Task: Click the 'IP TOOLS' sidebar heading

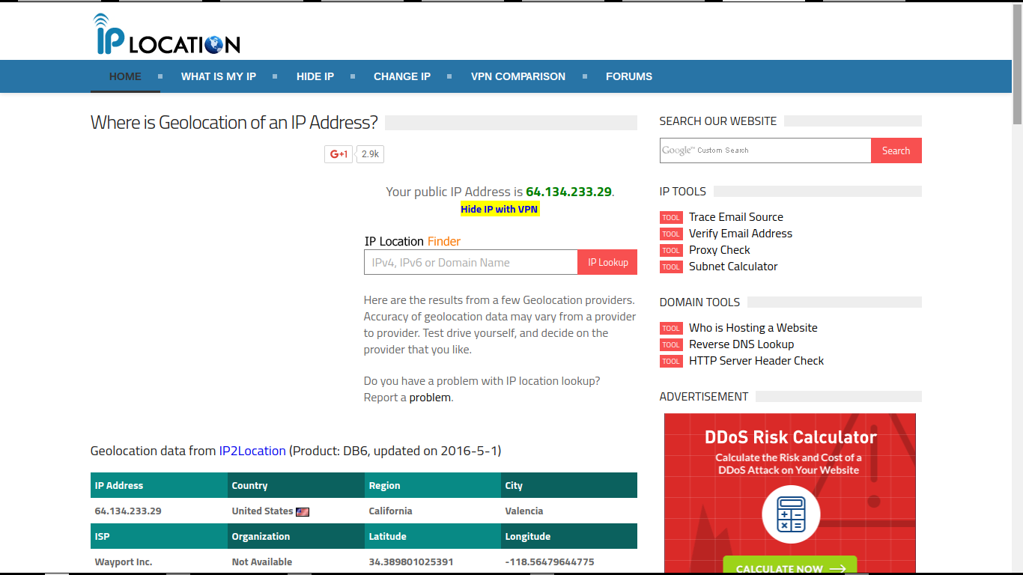Action: pos(683,192)
